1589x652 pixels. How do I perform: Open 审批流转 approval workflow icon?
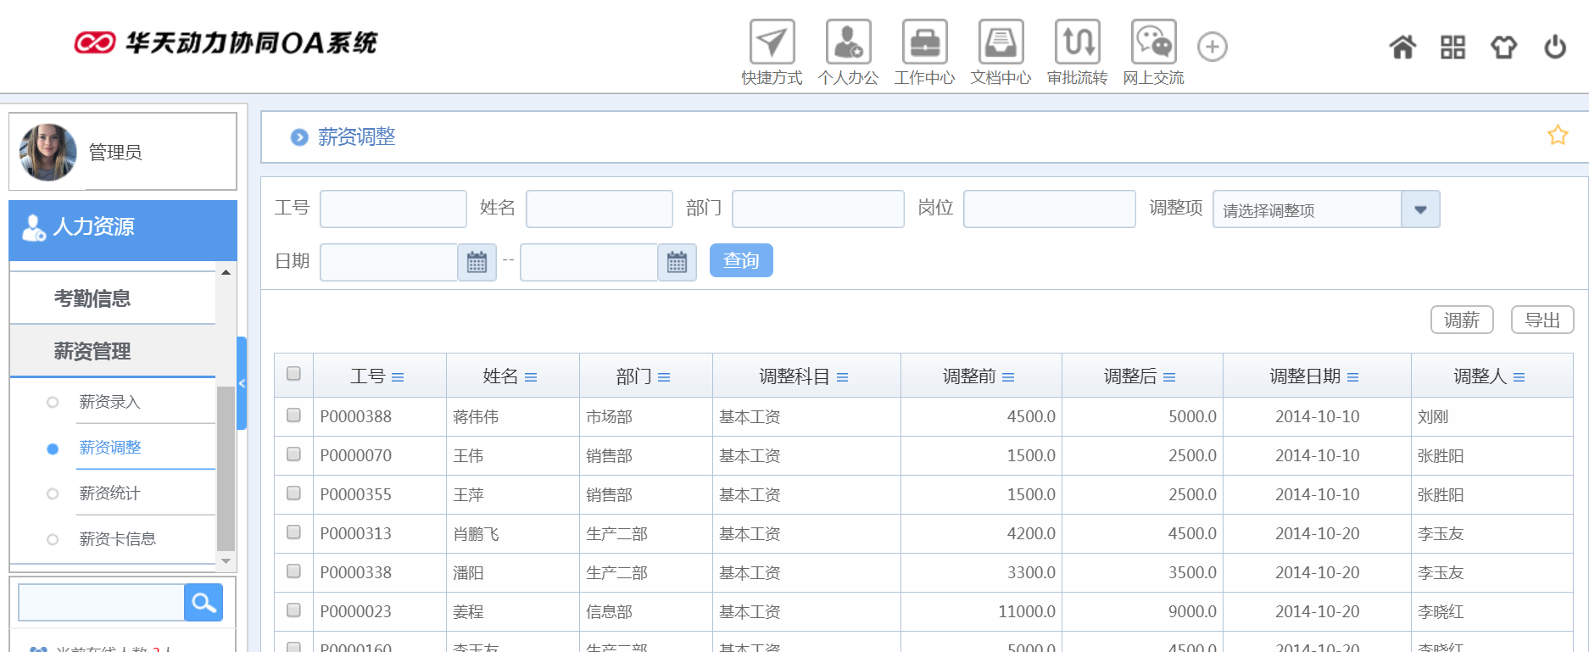pos(1077,42)
